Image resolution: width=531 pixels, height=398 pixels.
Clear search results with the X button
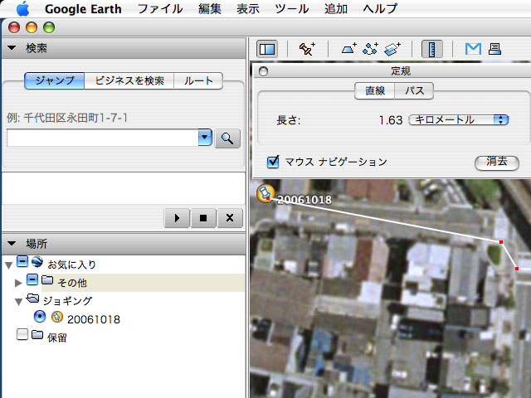230,218
